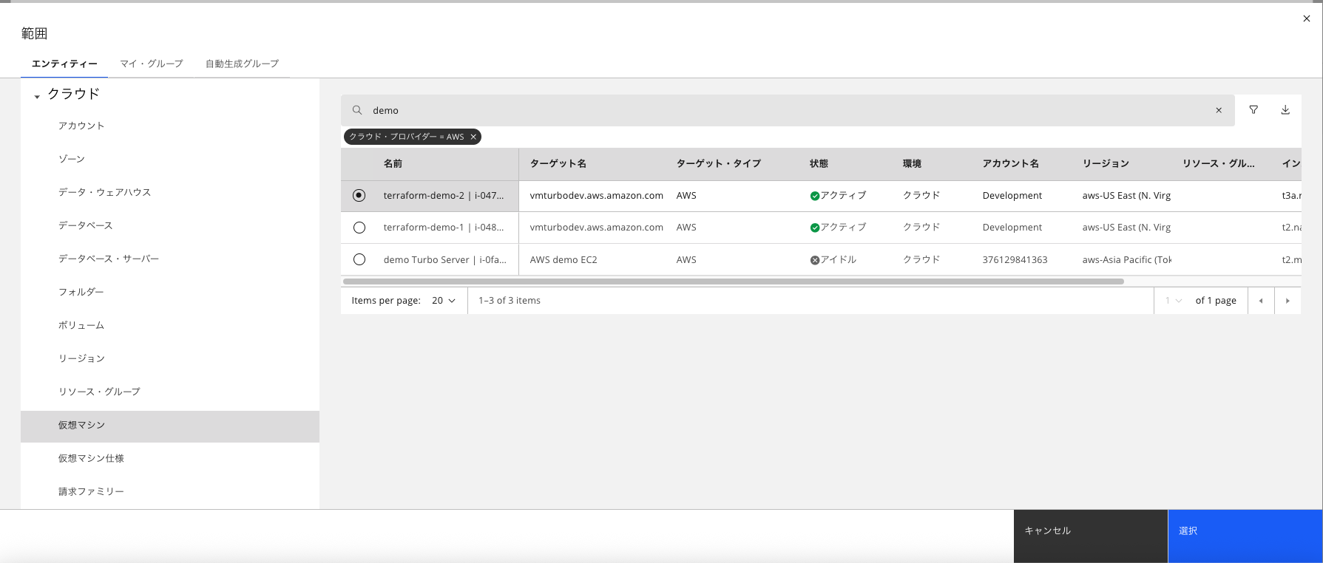
Task: Go to previous page arrow
Action: (1261, 301)
